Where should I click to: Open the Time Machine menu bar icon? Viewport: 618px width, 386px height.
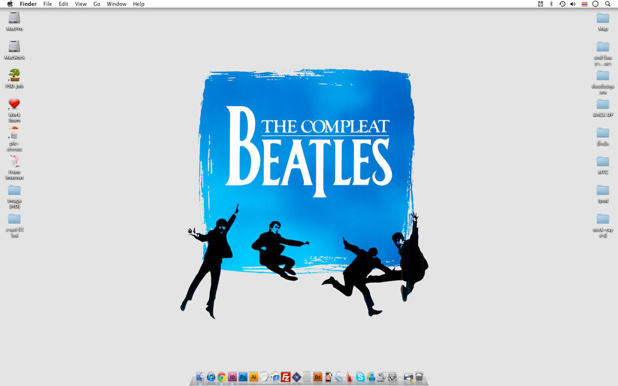point(562,4)
